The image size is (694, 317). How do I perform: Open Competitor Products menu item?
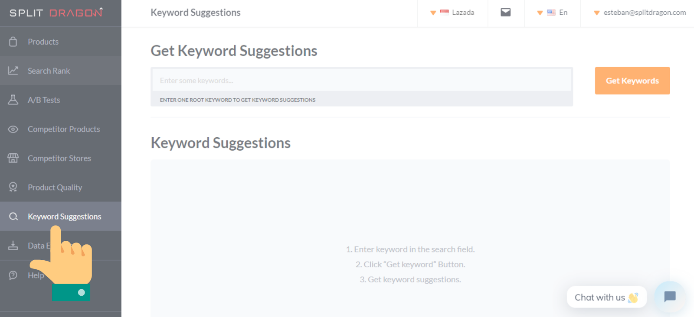(64, 129)
